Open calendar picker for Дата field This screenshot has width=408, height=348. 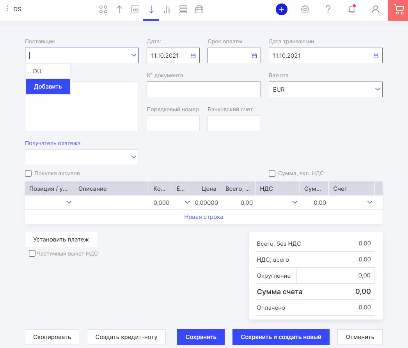(x=193, y=56)
